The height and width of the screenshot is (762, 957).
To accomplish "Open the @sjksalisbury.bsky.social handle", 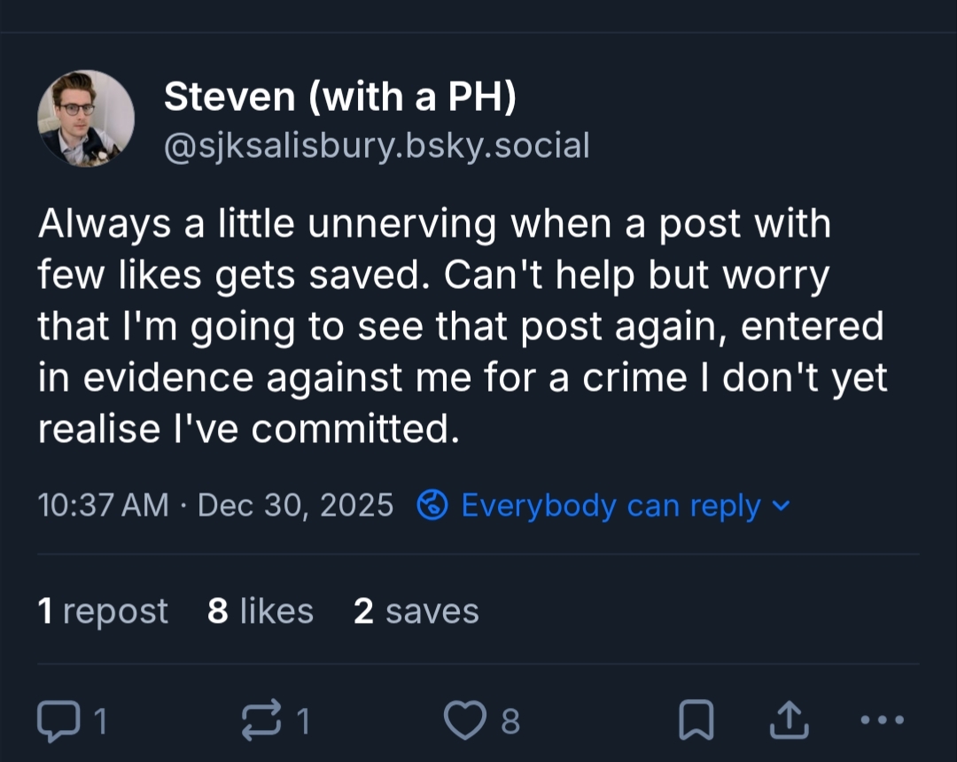I will 377,145.
